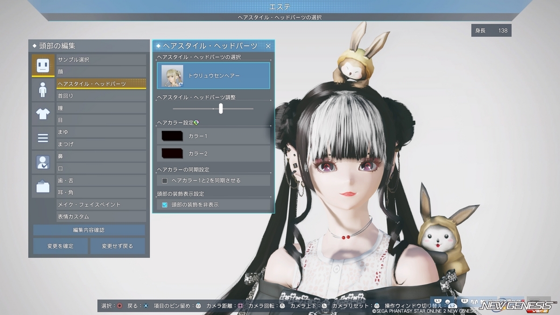Click the hair color setting gem icon
560x315 pixels.
coord(196,123)
